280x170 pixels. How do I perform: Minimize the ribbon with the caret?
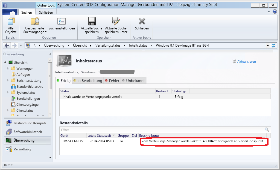click(269, 12)
